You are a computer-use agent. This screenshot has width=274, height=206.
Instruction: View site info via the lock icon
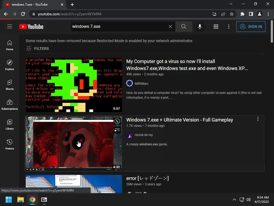coord(34,14)
